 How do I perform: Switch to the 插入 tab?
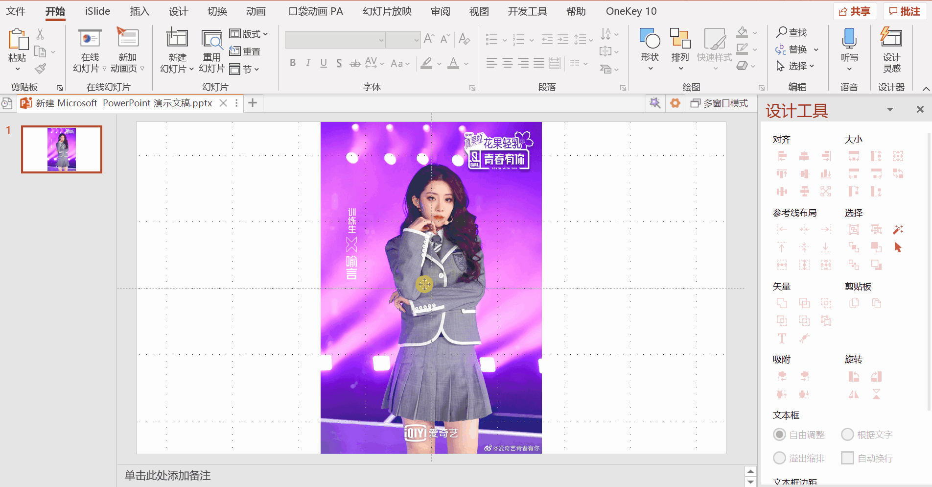pos(140,11)
